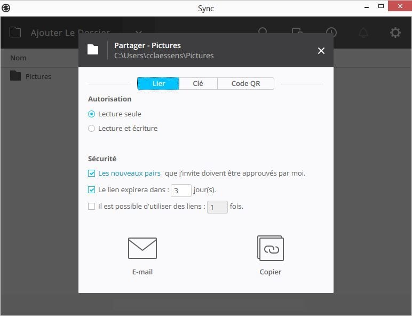Switch to the Clé tab
412x316 pixels.
(x=198, y=84)
